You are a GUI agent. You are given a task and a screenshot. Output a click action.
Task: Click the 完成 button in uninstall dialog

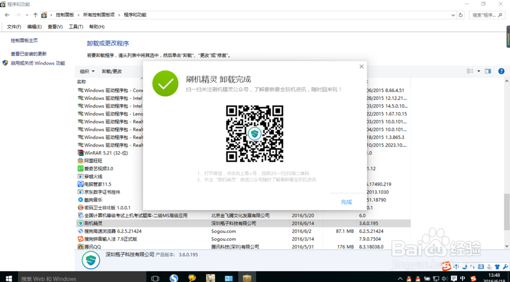click(346, 202)
